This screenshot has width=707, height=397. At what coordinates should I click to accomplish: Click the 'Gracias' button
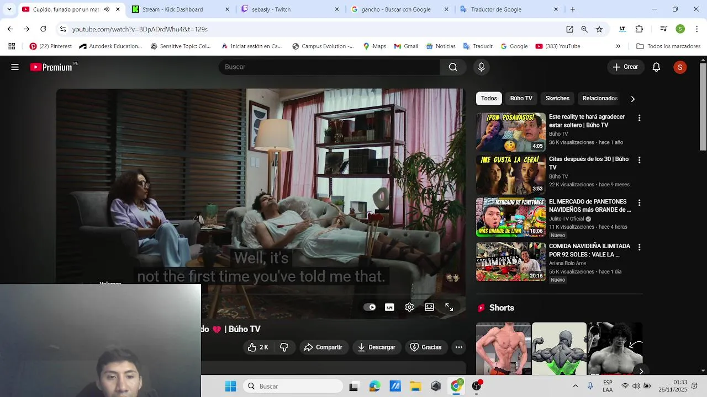[426, 347]
